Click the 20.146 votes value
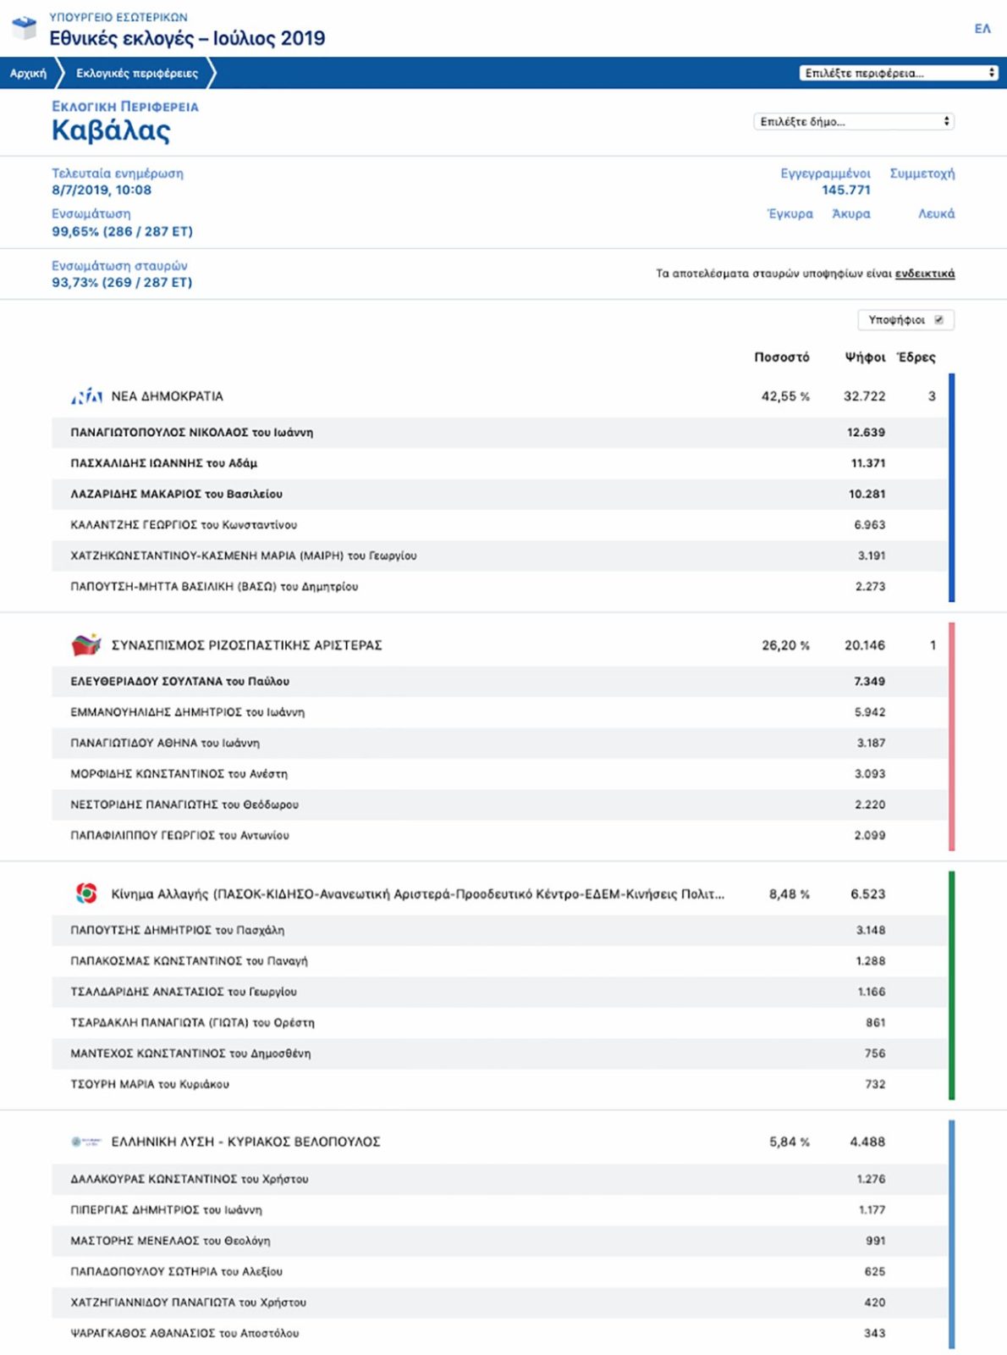 (865, 645)
